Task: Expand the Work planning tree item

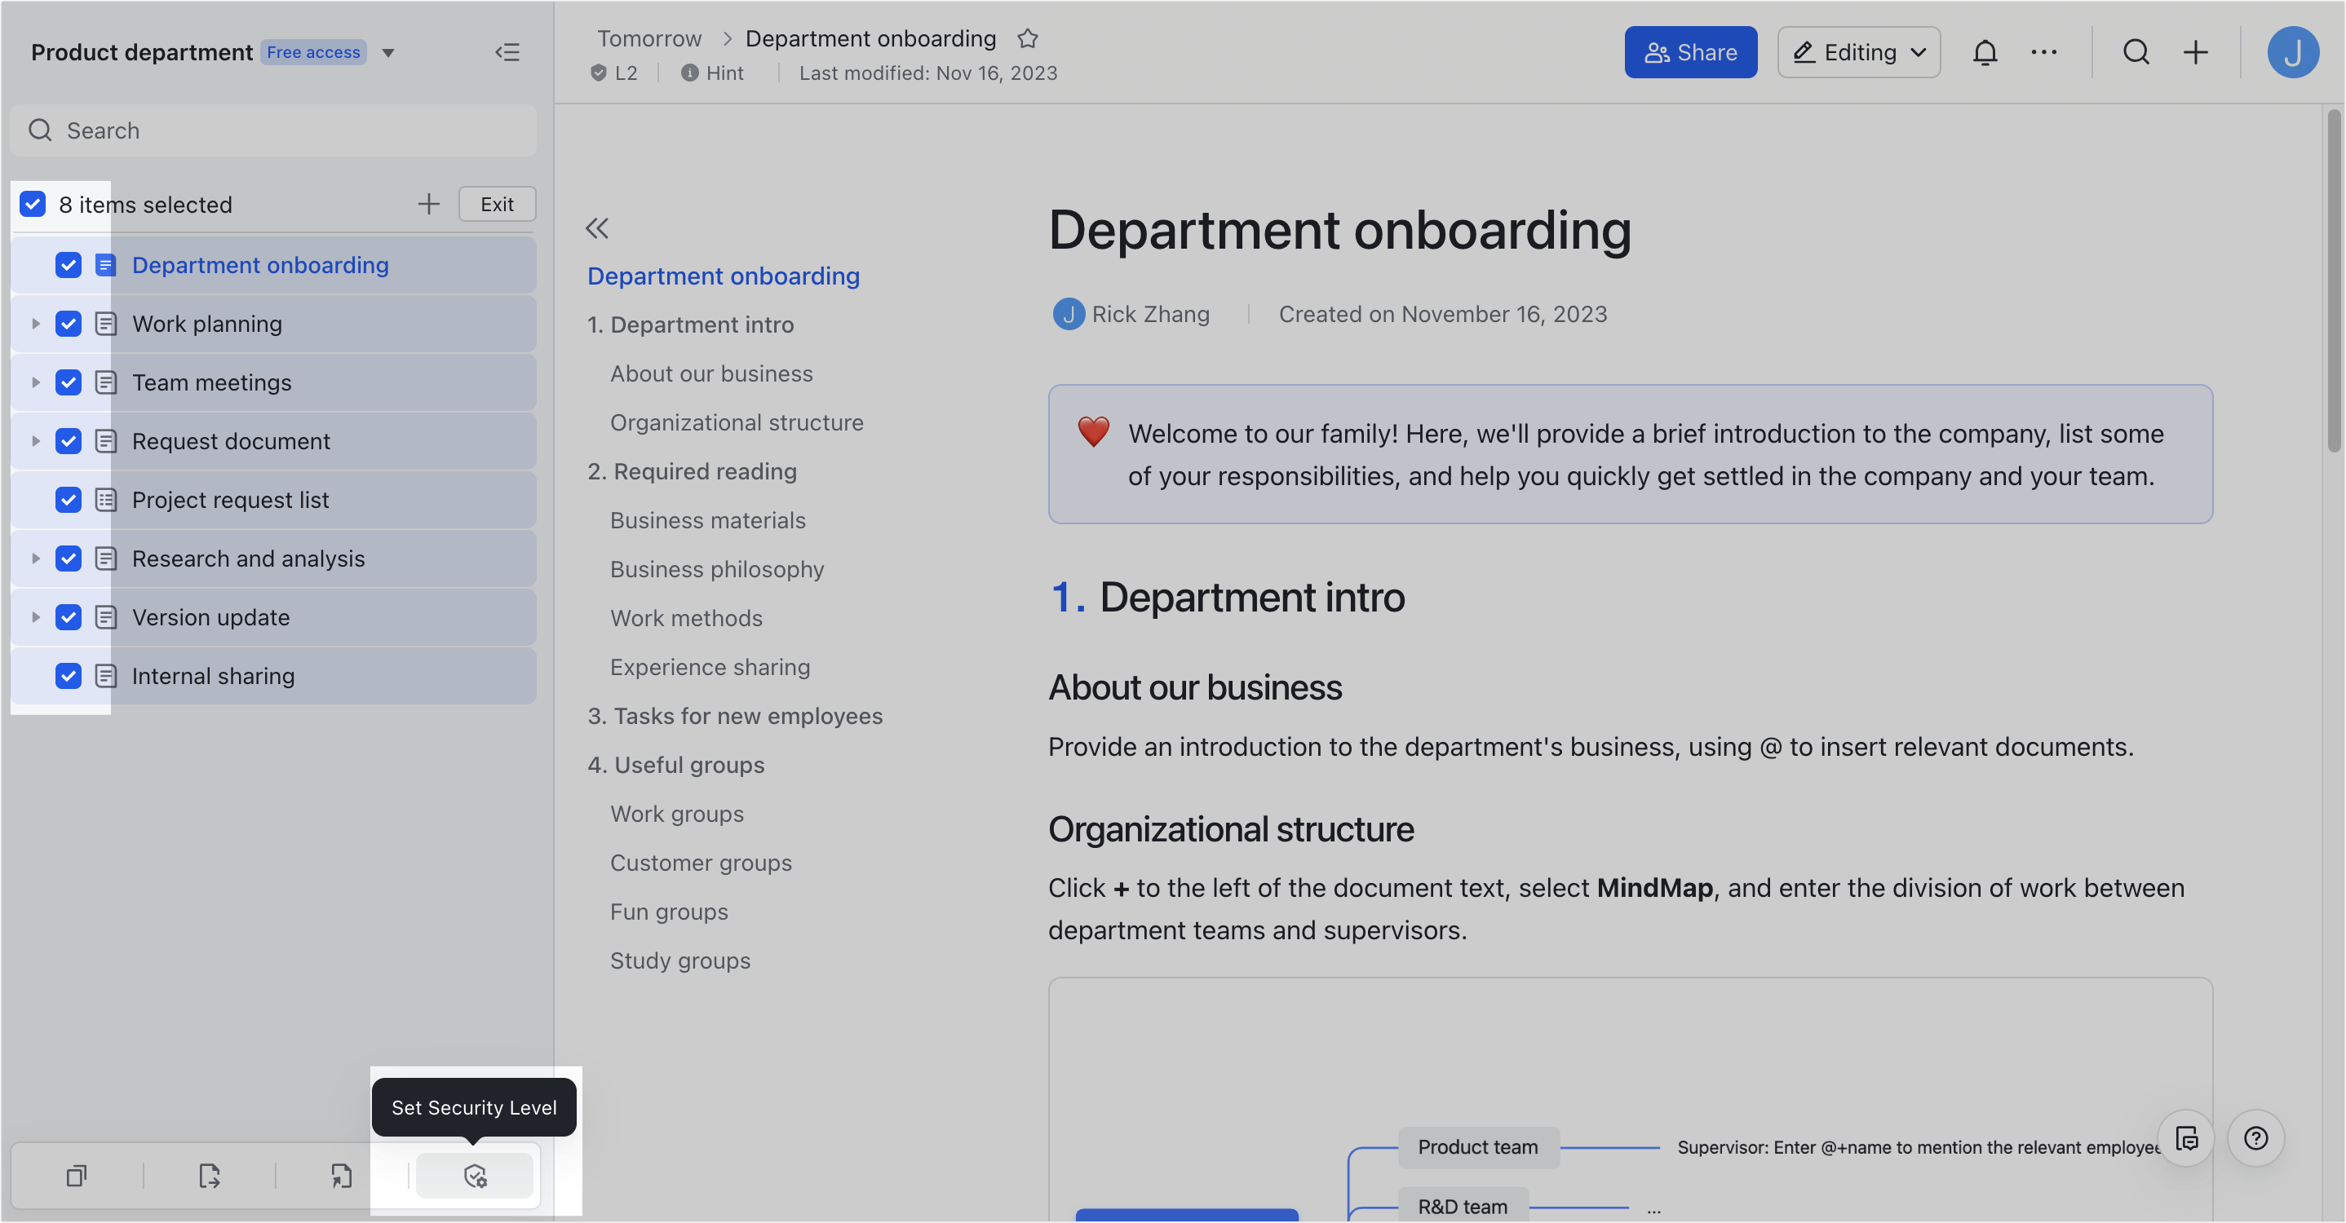Action: coord(37,323)
